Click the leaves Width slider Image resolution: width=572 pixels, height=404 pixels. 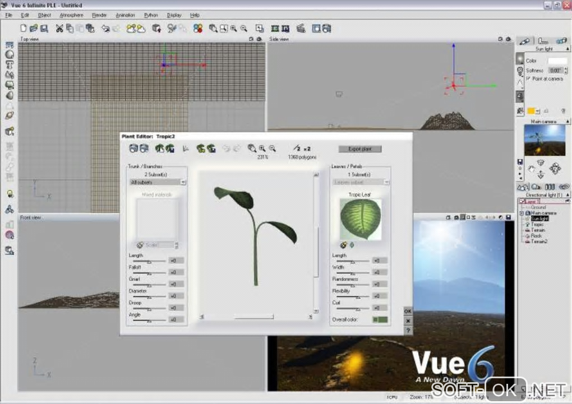353,273
